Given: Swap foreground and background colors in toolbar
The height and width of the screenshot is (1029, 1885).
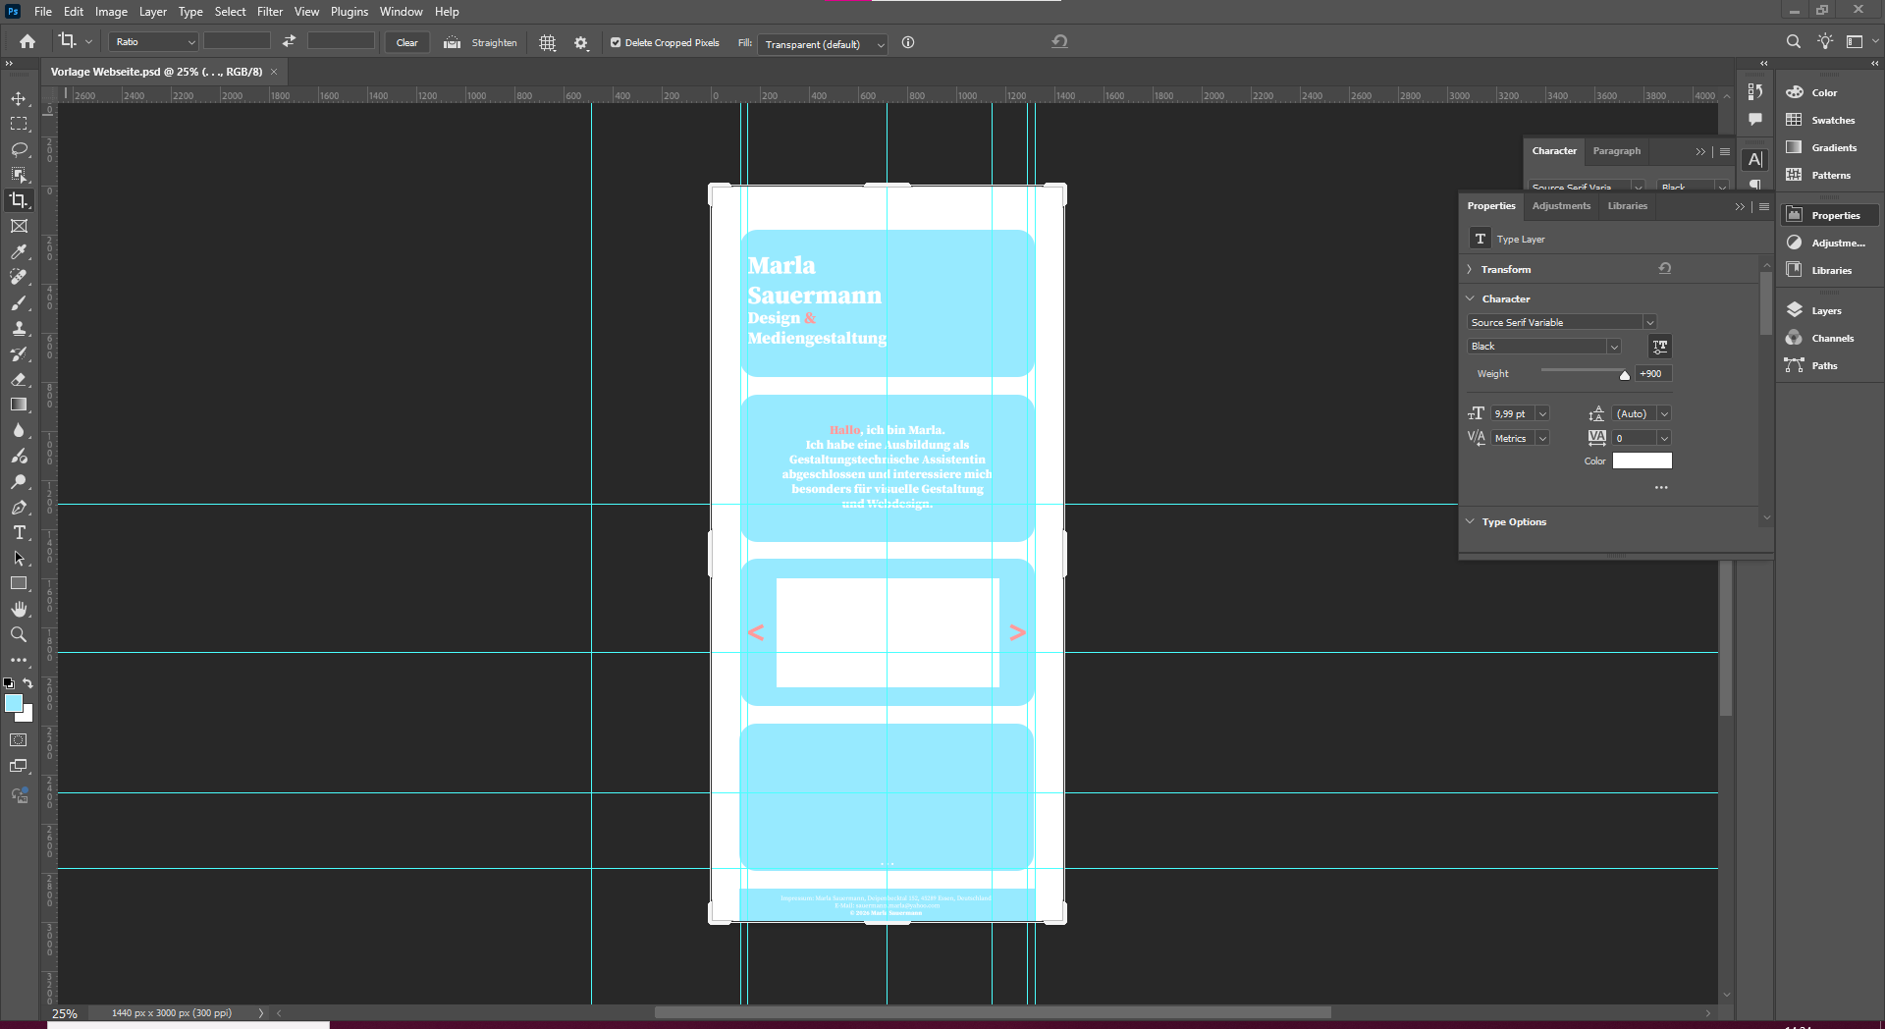Looking at the screenshot, I should pos(27,683).
